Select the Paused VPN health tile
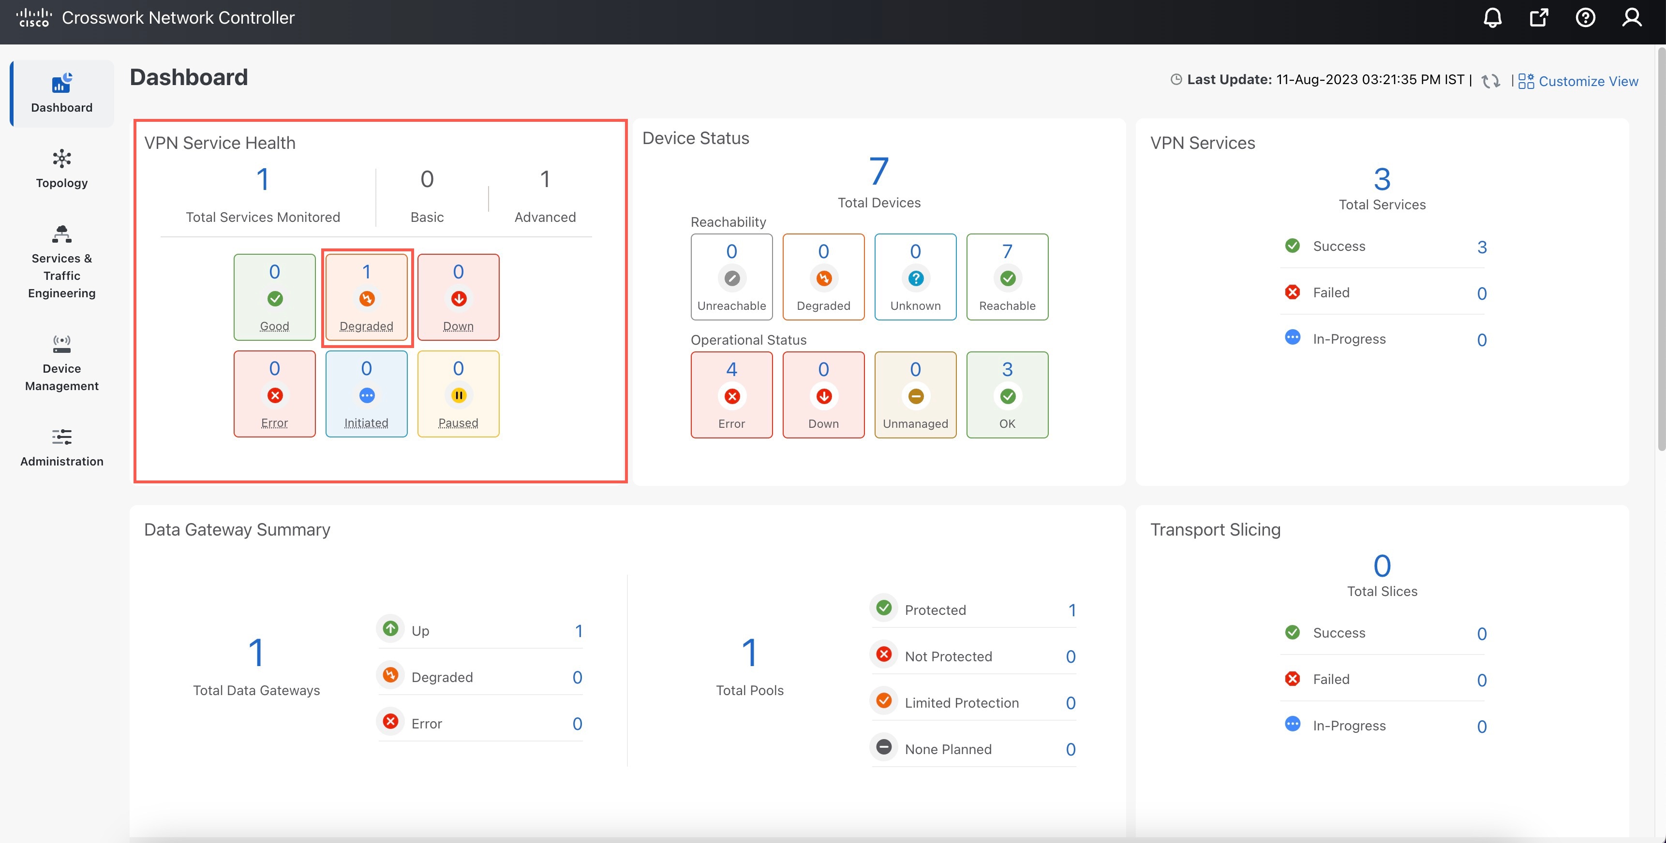This screenshot has width=1666, height=843. coord(459,394)
